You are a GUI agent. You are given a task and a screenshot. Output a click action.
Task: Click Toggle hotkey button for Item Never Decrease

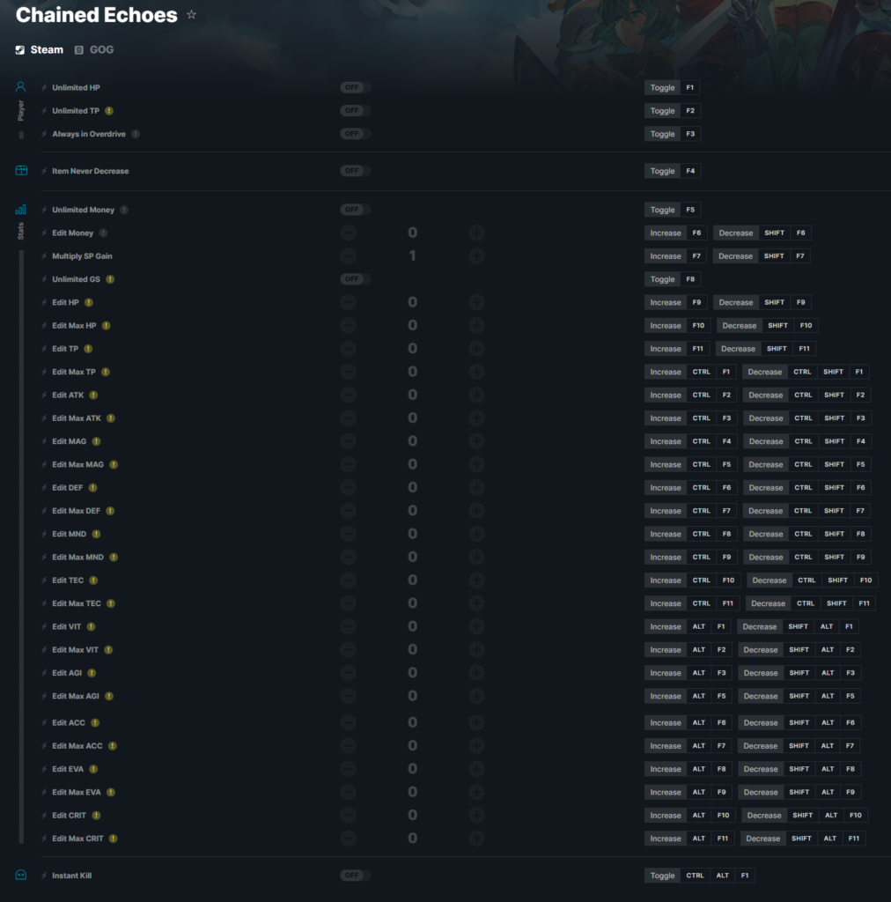(662, 171)
